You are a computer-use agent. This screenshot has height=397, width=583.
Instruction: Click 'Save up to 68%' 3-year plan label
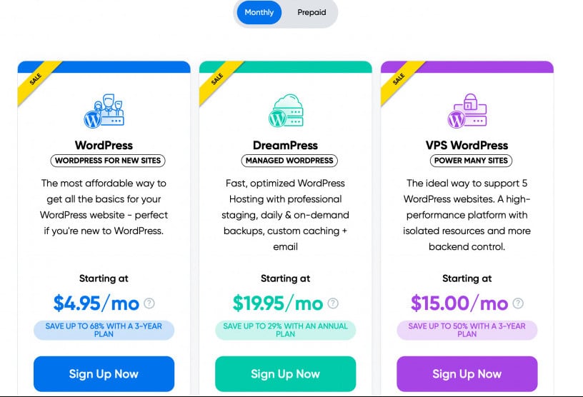coord(104,330)
